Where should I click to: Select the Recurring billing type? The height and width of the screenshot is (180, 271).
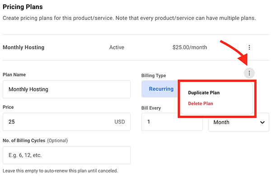click(160, 89)
